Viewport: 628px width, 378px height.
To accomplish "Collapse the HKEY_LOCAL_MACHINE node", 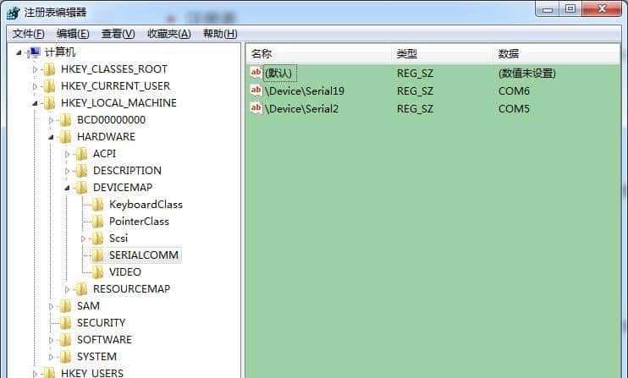I will pyautogui.click(x=35, y=103).
